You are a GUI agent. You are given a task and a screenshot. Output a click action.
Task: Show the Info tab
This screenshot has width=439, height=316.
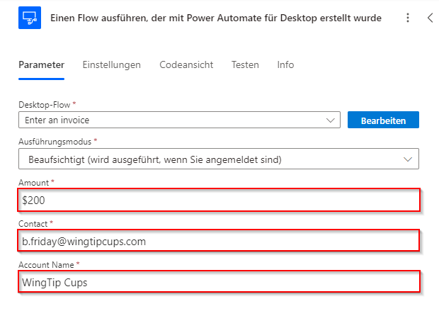[x=285, y=64]
